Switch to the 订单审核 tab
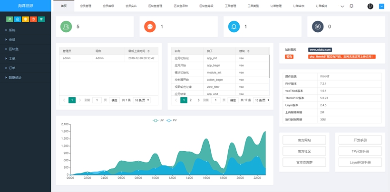Image resolution: width=390 pixels, height=192 pixels. (299, 6)
